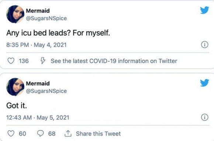Click the share upload arrow icon
The image size is (214, 141).
coord(68,134)
